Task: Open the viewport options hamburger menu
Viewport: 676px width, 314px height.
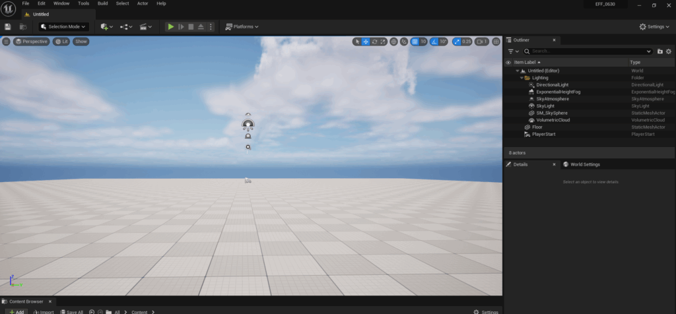Action: pos(6,42)
